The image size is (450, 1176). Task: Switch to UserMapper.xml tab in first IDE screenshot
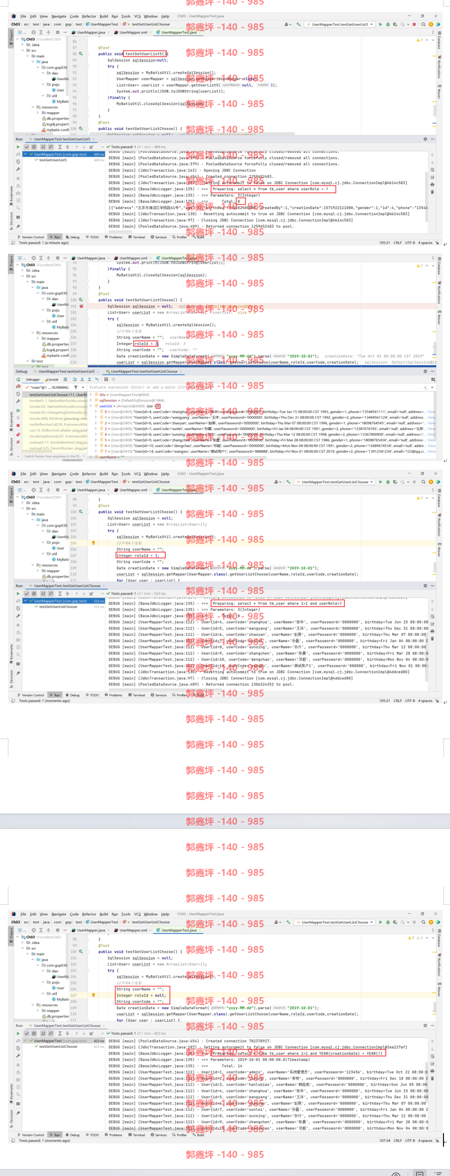pyautogui.click(x=133, y=33)
